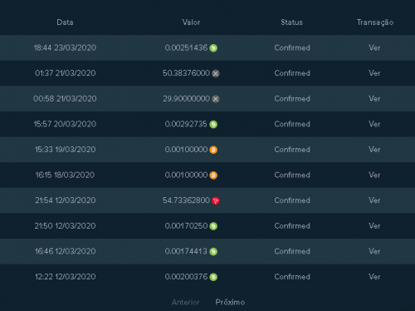Click the value 50.38376000
The image size is (415, 311).
click(187, 73)
